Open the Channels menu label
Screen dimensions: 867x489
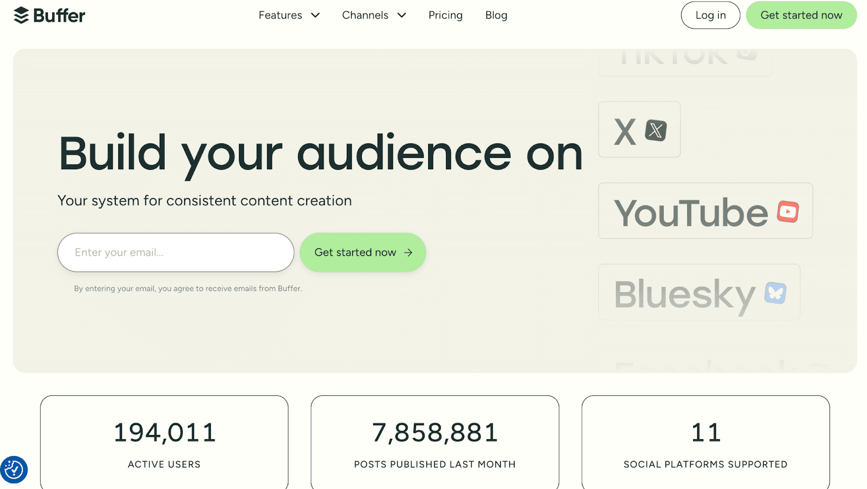pos(365,15)
